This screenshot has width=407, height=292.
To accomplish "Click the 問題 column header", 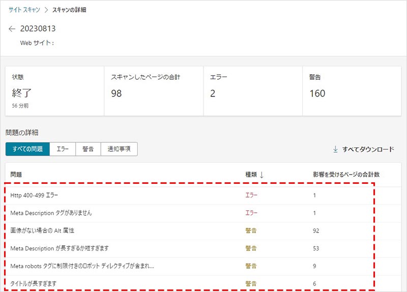I will (x=16, y=175).
